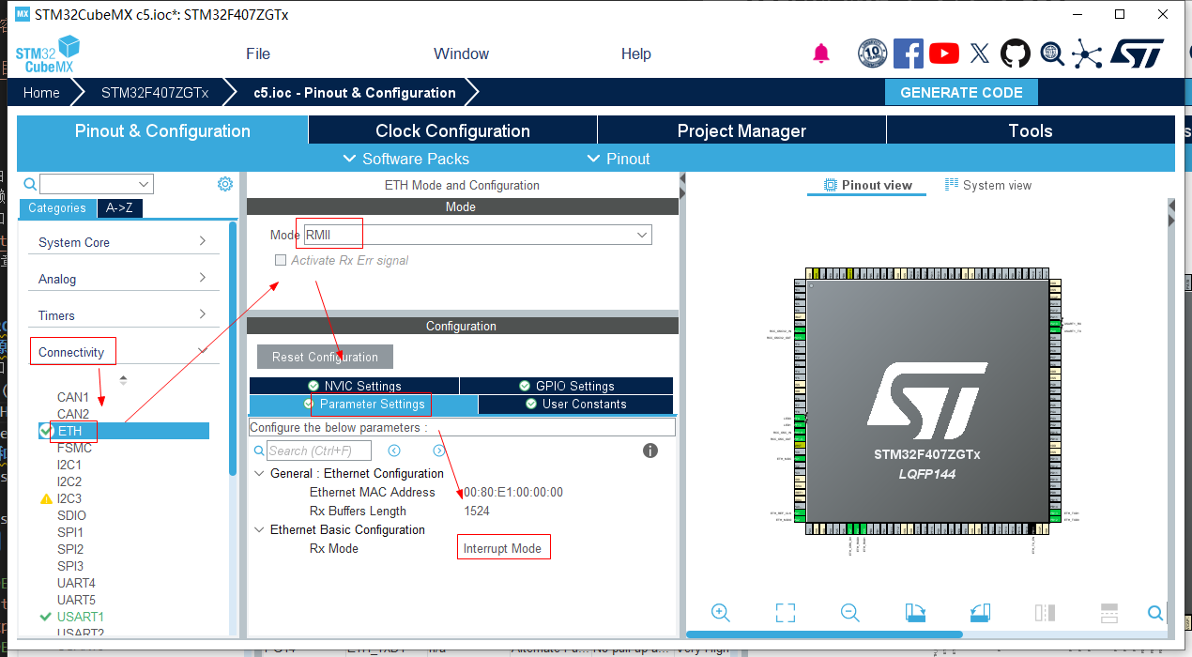Switch to System view
Image resolution: width=1192 pixels, height=657 pixels.
[988, 185]
